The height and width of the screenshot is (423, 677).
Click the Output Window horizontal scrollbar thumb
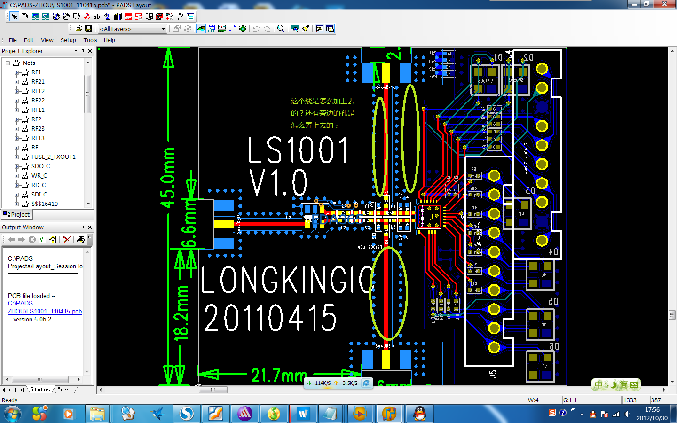[39, 379]
